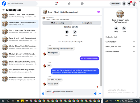
Task: Open the Friends icon in the top navigation
Action: (x=69, y=4)
